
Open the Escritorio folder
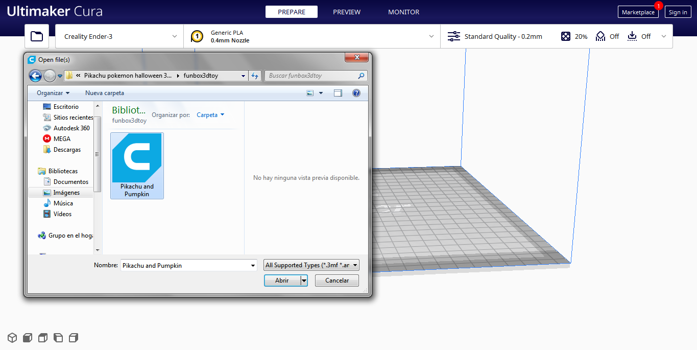[66, 107]
